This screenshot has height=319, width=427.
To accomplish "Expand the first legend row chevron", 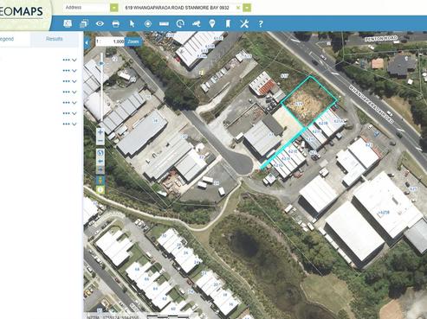I will [x=74, y=60].
